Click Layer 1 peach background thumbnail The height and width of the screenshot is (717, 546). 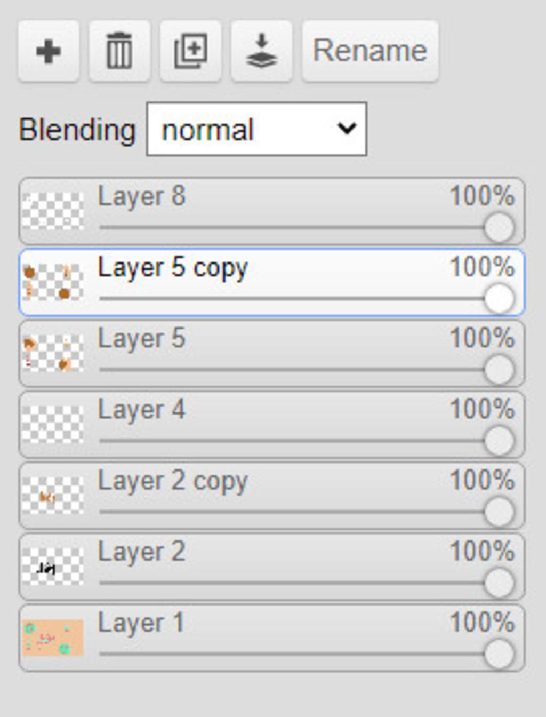point(53,638)
